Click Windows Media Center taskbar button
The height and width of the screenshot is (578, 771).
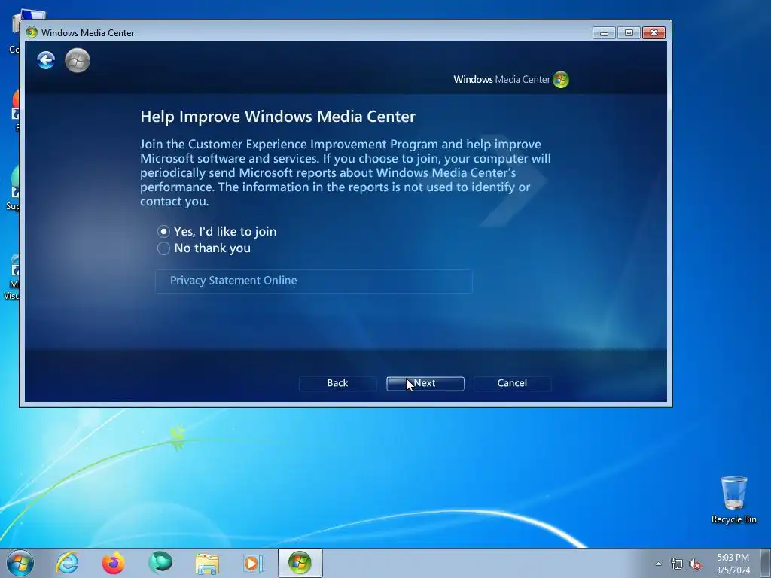pos(300,563)
